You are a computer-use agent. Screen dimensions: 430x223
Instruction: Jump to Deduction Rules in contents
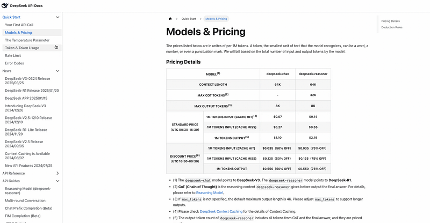[392, 27]
